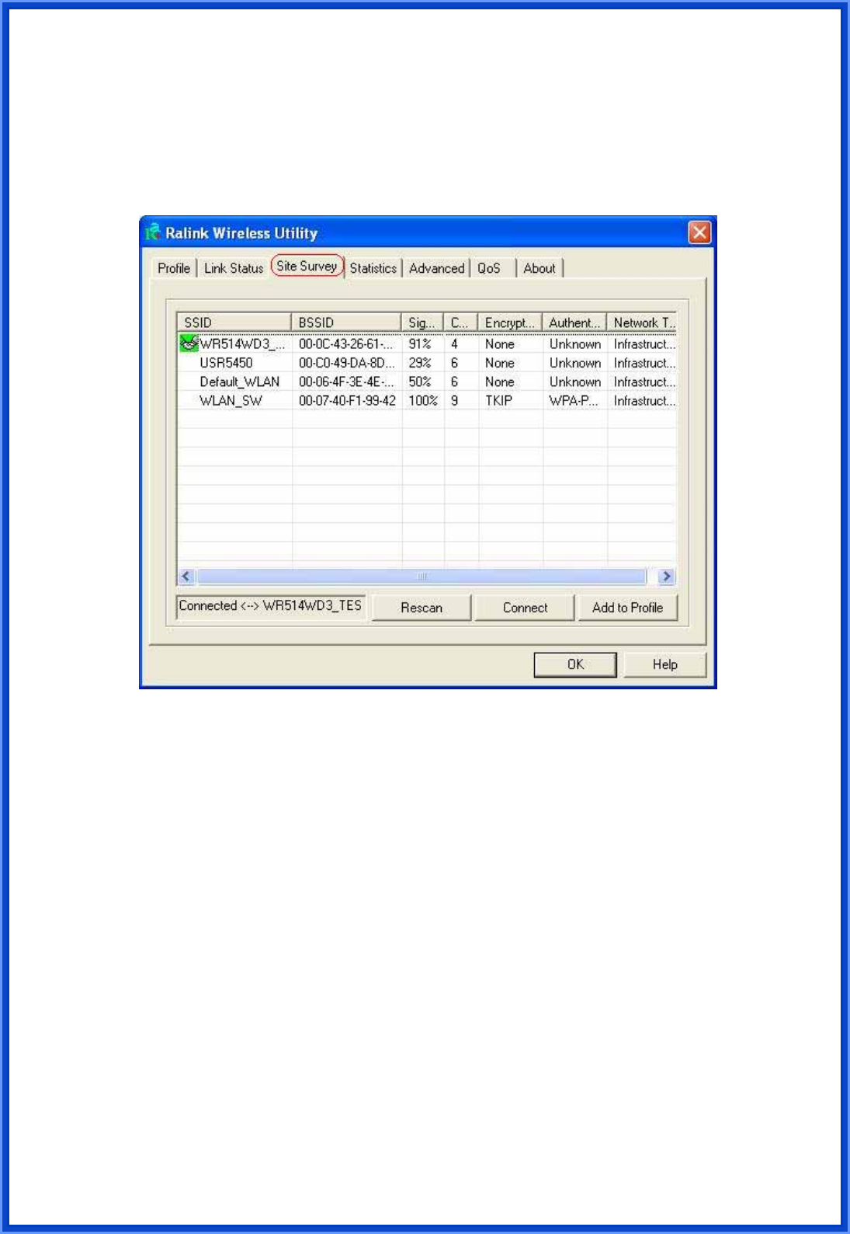The width and height of the screenshot is (850, 1234).
Task: Click the 29% signal value
Action: point(420,363)
